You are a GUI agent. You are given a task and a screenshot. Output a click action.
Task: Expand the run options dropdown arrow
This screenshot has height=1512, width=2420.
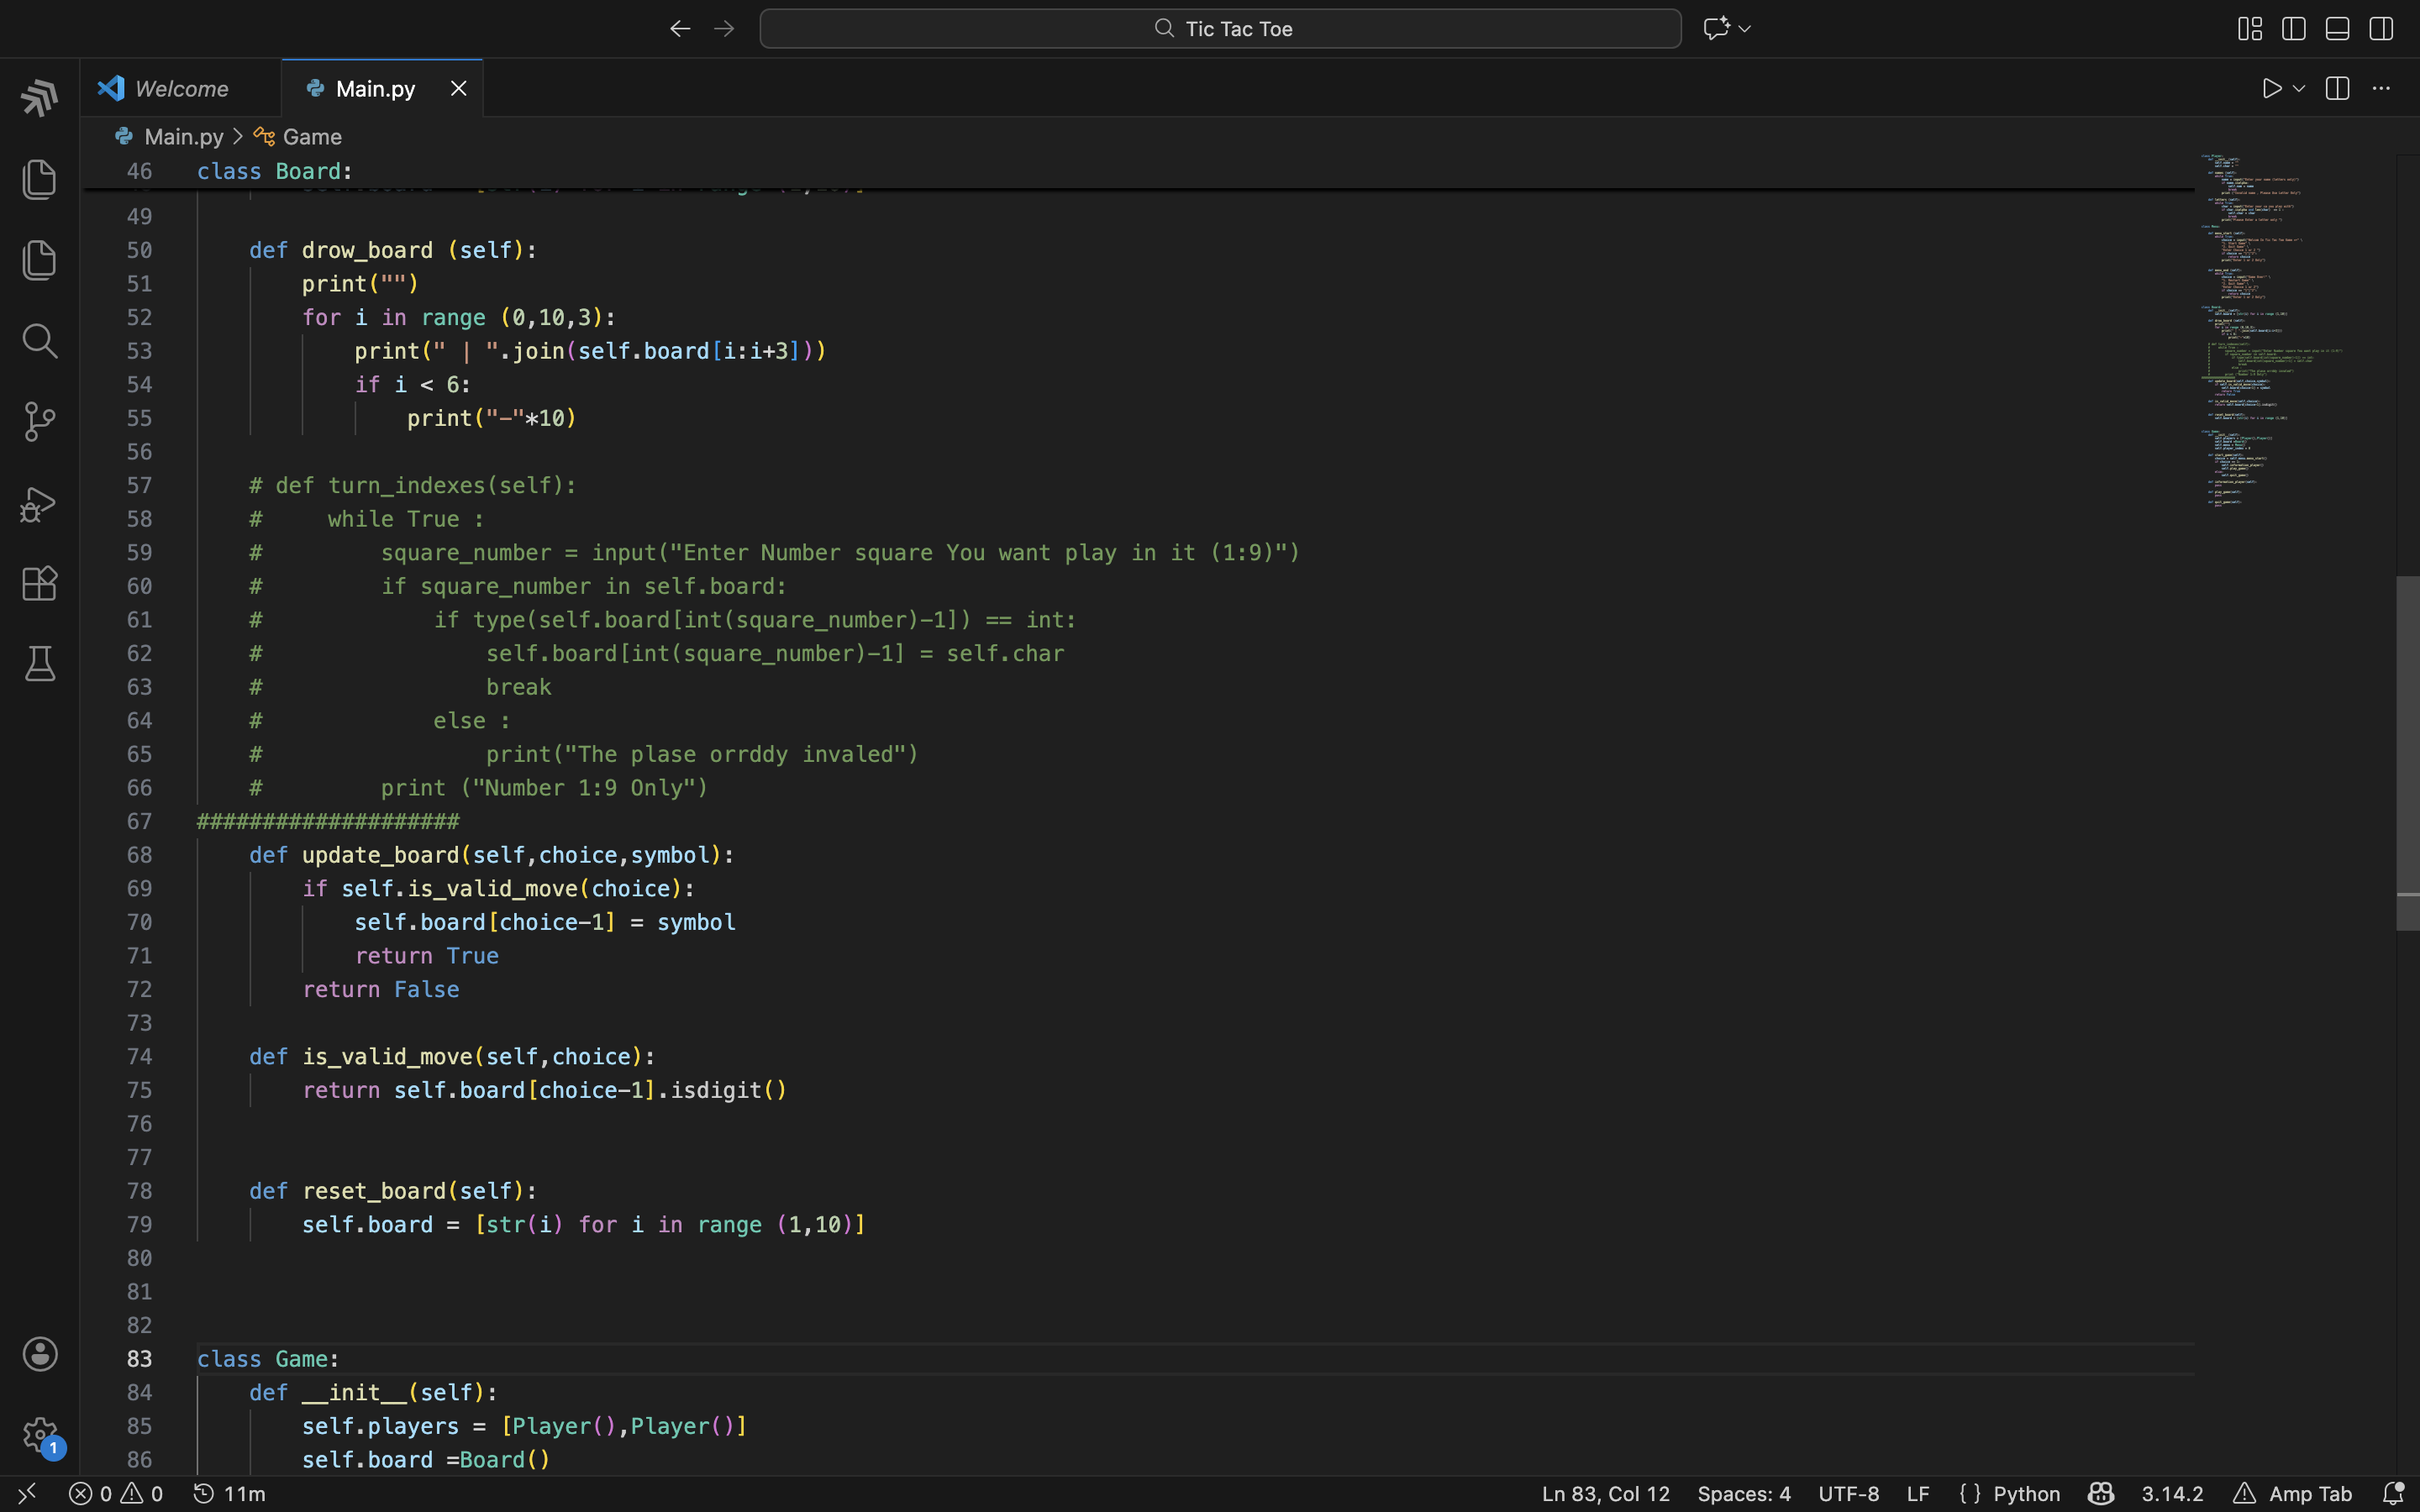[x=2299, y=89]
